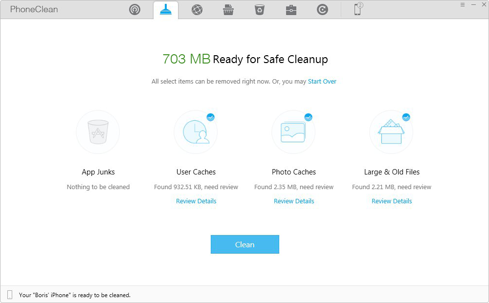Select the Quick Clean broom tab
The height and width of the screenshot is (303, 489).
pos(166,10)
